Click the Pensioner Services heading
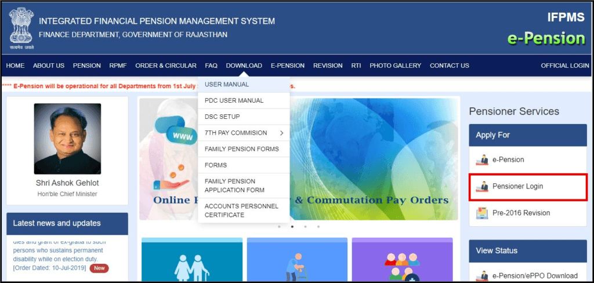Screen dimensions: 594x283 point(514,111)
